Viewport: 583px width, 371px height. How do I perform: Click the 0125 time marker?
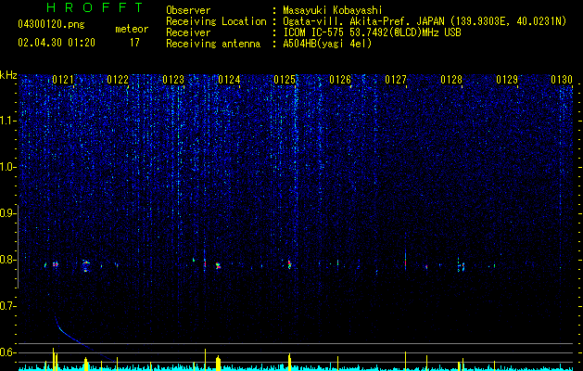click(x=285, y=80)
